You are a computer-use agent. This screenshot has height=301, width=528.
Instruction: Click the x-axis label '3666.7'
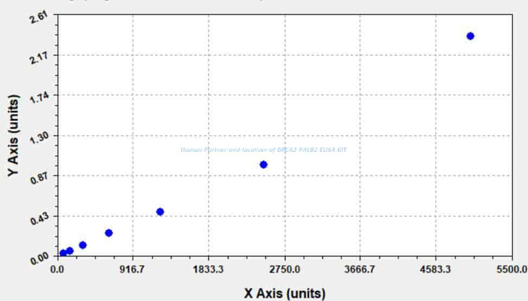click(360, 270)
